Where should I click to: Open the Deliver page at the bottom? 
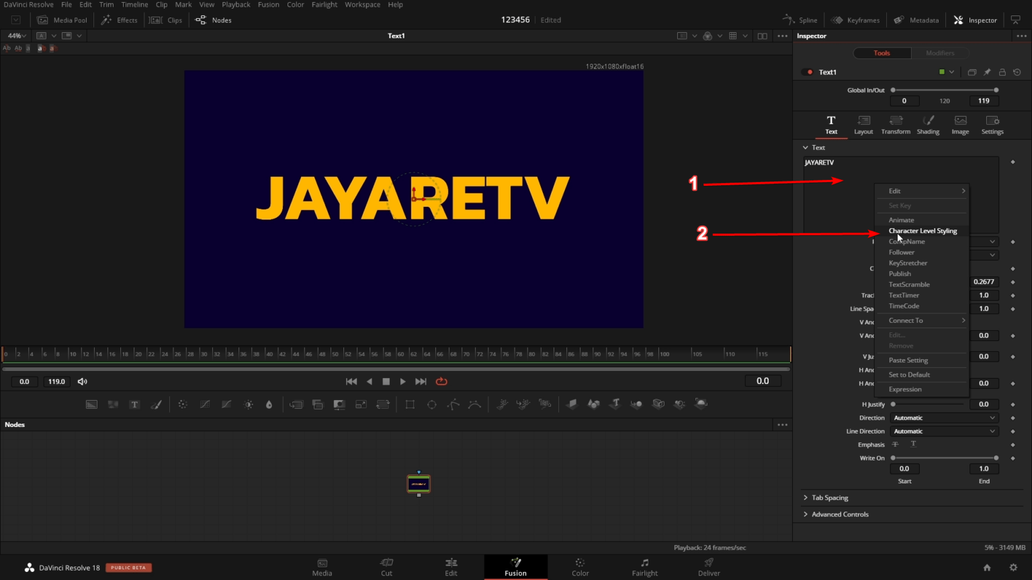[708, 567]
